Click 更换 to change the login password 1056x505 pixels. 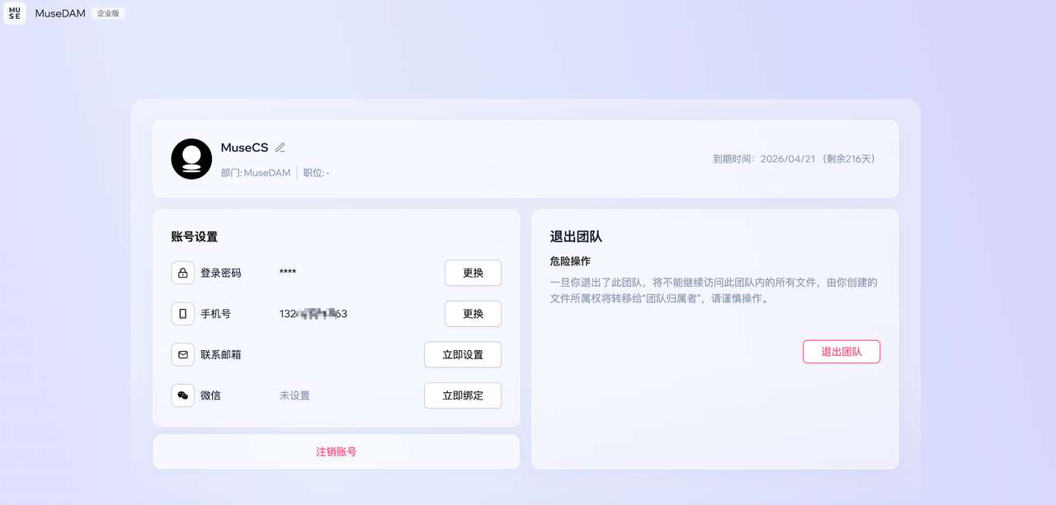(473, 272)
